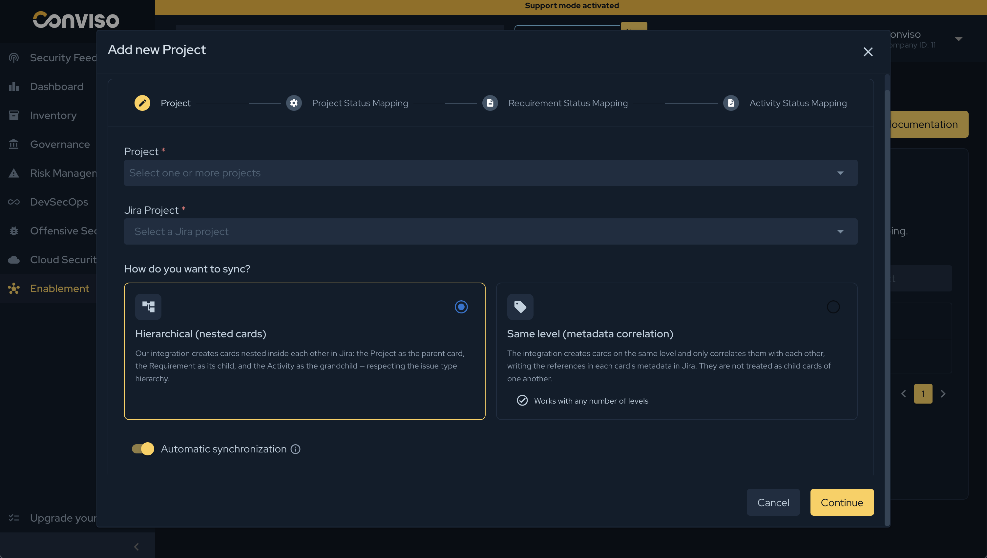
Task: Click the 'Add new Project' dialog title
Action: click(x=157, y=50)
